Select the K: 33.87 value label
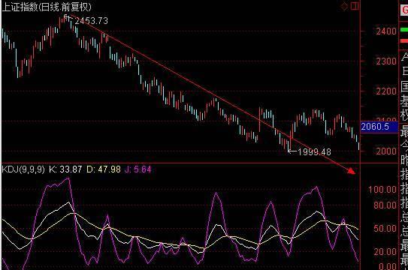The width and height of the screenshot is (408, 270). click(65, 169)
